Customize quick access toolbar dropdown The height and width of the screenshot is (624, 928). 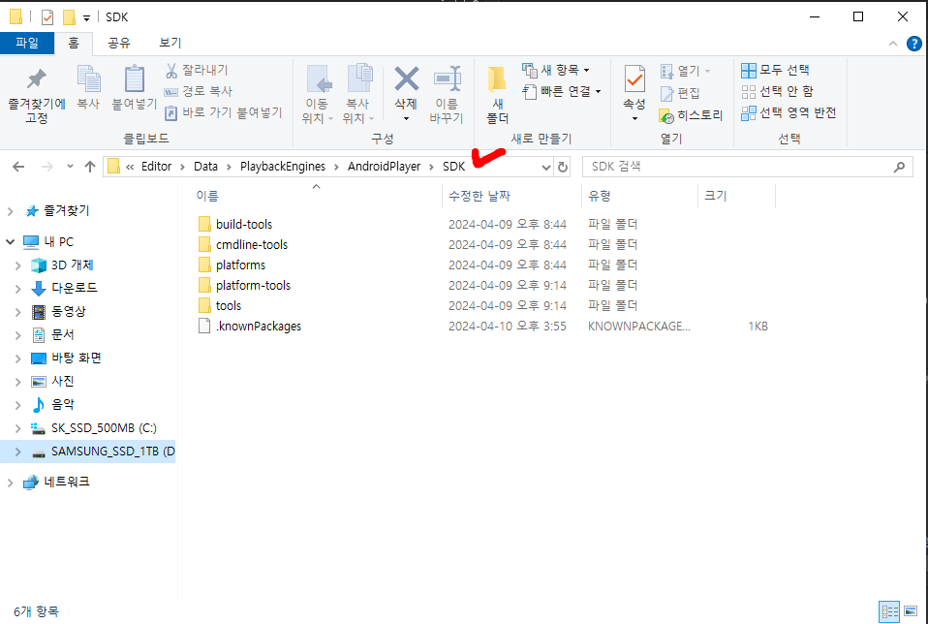tap(86, 17)
